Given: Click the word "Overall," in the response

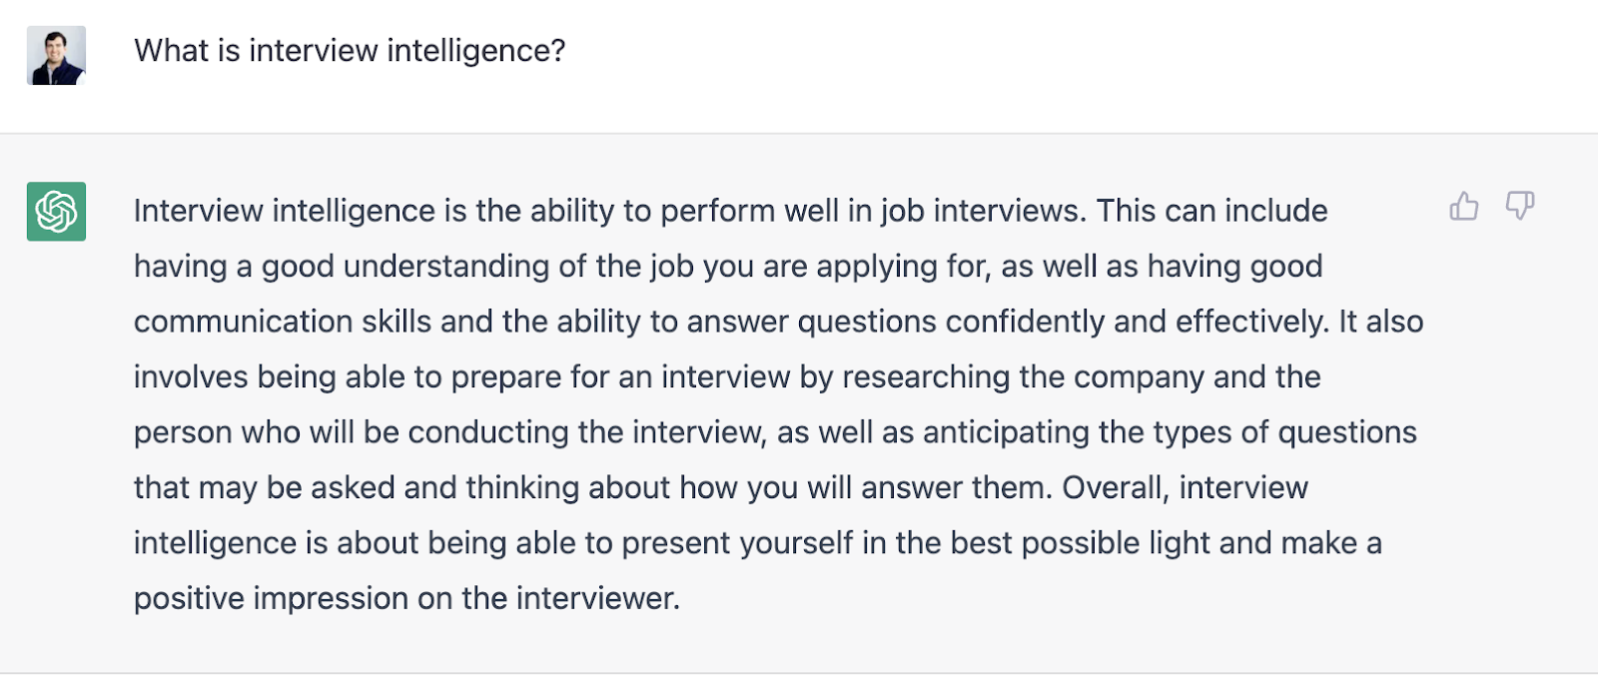Looking at the screenshot, I should 1115,487.
